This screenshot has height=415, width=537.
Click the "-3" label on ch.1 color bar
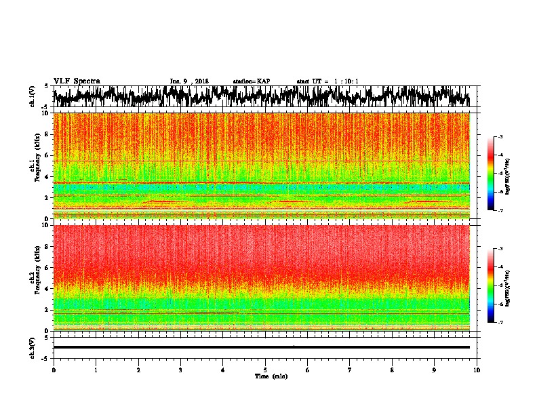coord(500,136)
